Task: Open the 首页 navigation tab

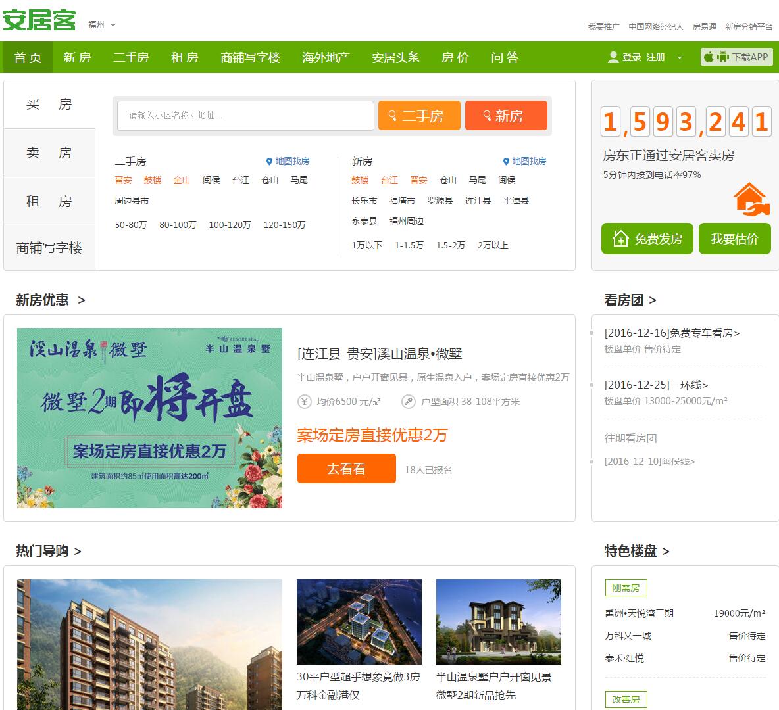Action: click(28, 58)
